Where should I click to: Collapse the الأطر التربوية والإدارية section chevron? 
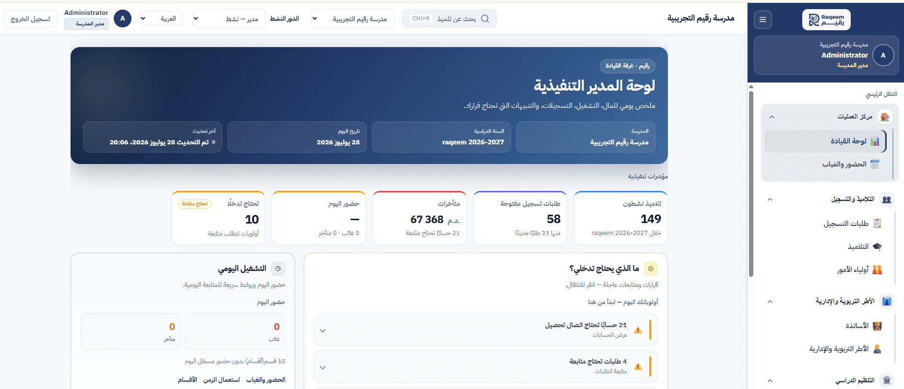coord(770,302)
